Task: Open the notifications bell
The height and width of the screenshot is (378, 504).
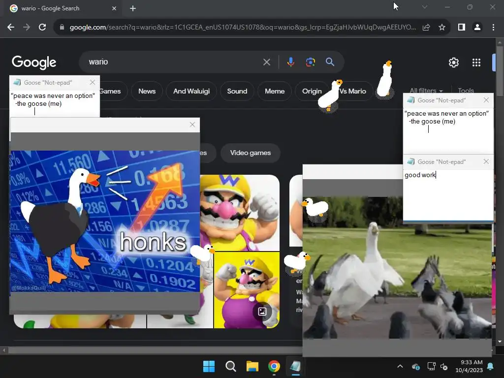Action: [x=491, y=366]
